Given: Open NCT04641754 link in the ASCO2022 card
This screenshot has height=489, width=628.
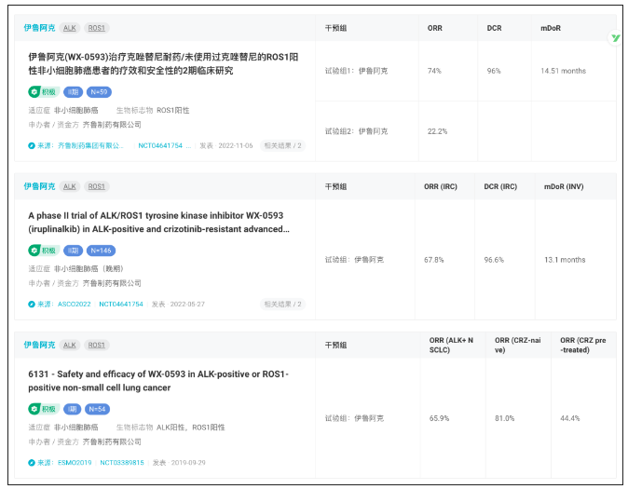Looking at the screenshot, I should tap(121, 304).
